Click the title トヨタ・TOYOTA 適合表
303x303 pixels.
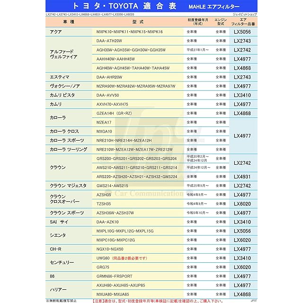point(125,6)
